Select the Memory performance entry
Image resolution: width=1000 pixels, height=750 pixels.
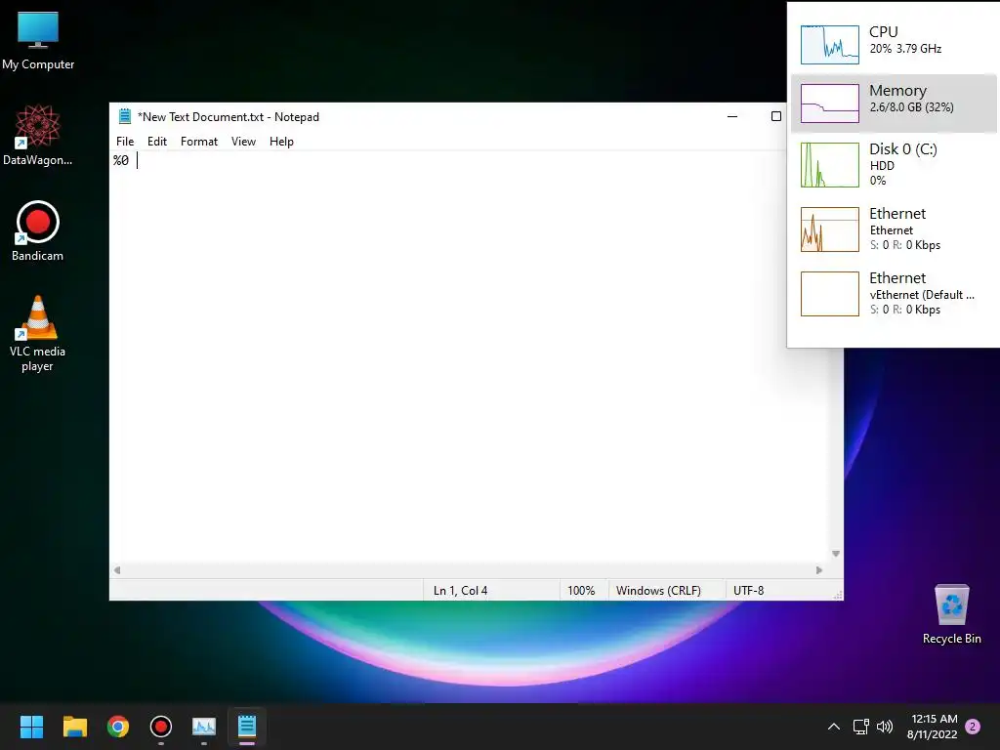coord(894,104)
